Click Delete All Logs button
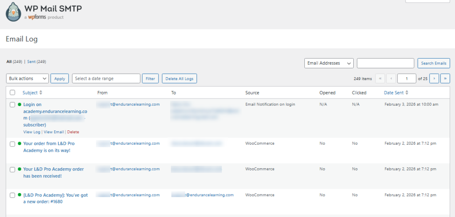The height and width of the screenshot is (217, 455). coord(180,79)
